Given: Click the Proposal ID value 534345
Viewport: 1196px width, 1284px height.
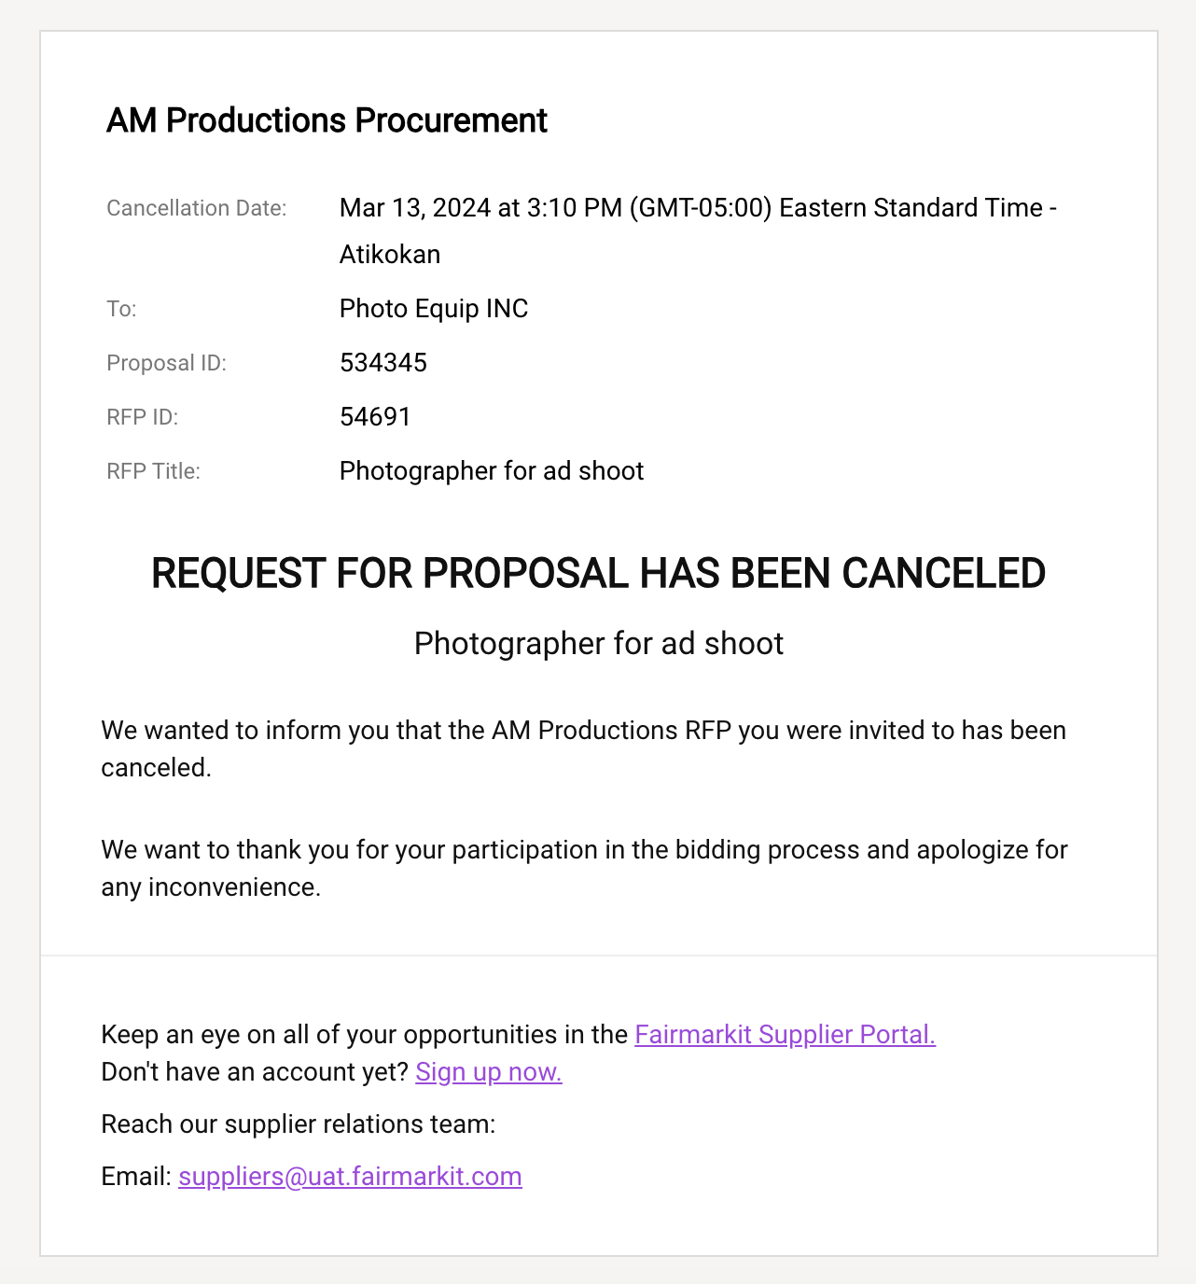Looking at the screenshot, I should pyautogui.click(x=383, y=362).
